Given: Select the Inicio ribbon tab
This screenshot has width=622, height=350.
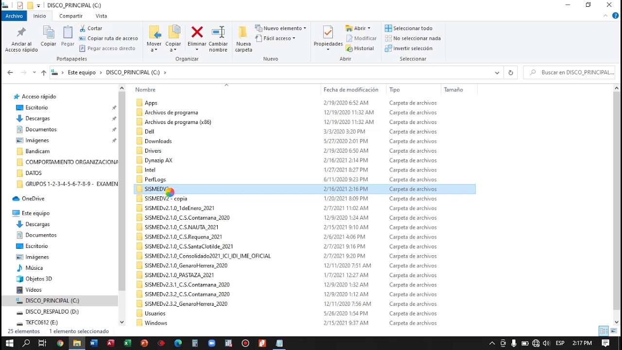Looking at the screenshot, I should pos(40,16).
